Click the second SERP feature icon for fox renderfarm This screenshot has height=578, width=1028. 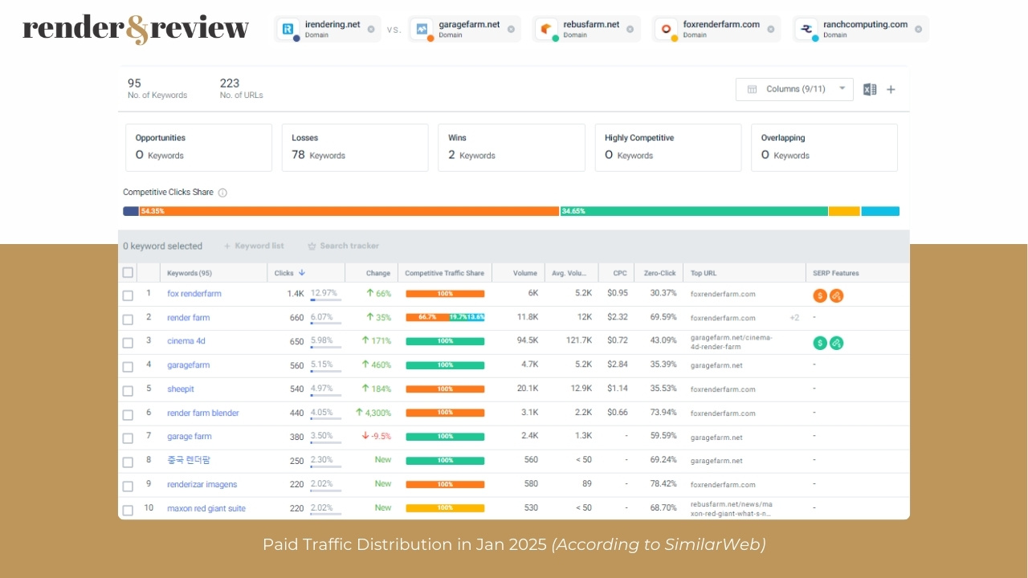point(837,295)
